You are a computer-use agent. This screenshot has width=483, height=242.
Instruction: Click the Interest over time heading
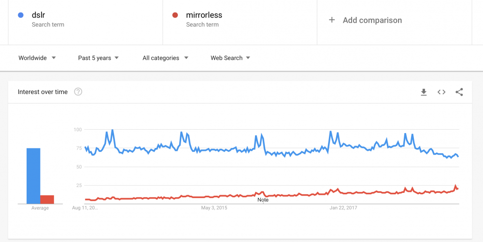point(43,92)
